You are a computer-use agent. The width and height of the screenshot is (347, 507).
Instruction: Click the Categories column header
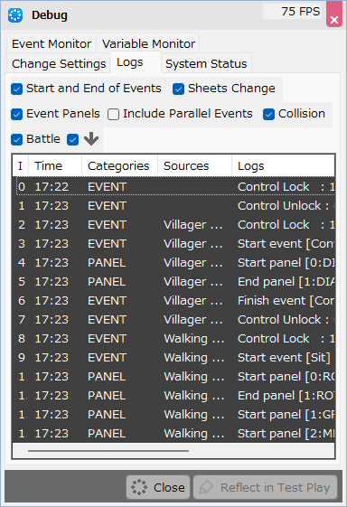[119, 166]
